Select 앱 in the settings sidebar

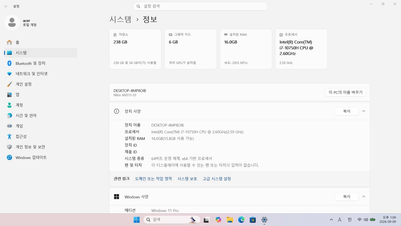click(x=41, y=95)
